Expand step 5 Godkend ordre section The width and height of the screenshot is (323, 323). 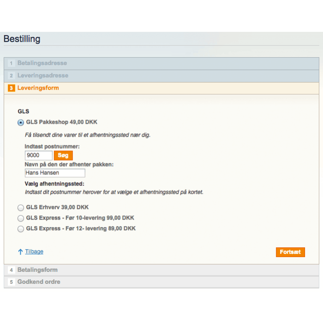pos(161,282)
